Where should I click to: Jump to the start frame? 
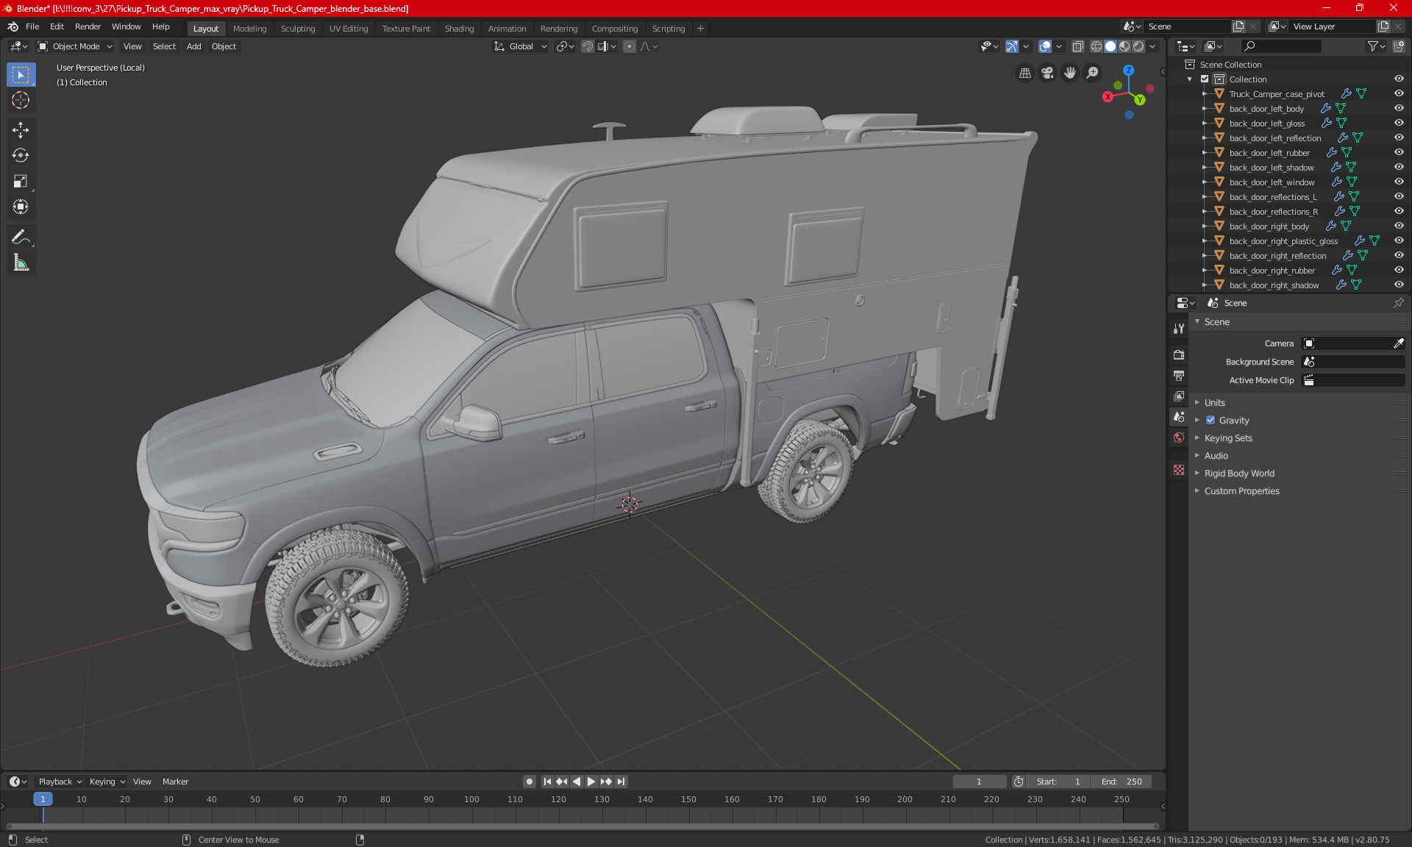[547, 782]
